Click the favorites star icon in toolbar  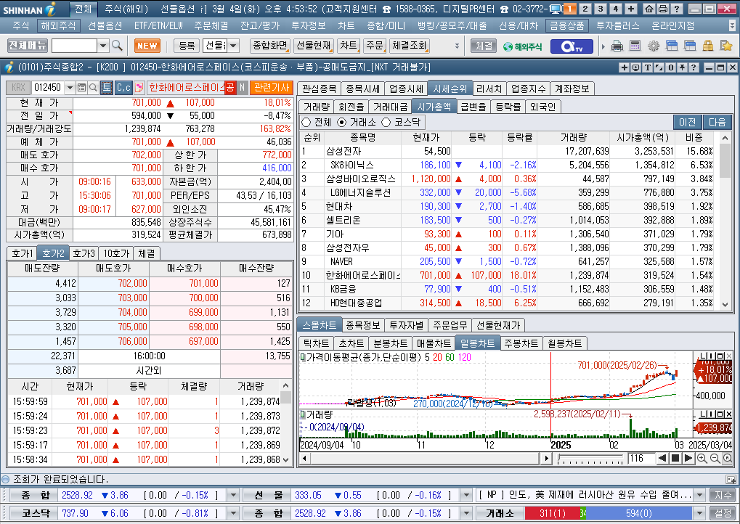(x=726, y=46)
